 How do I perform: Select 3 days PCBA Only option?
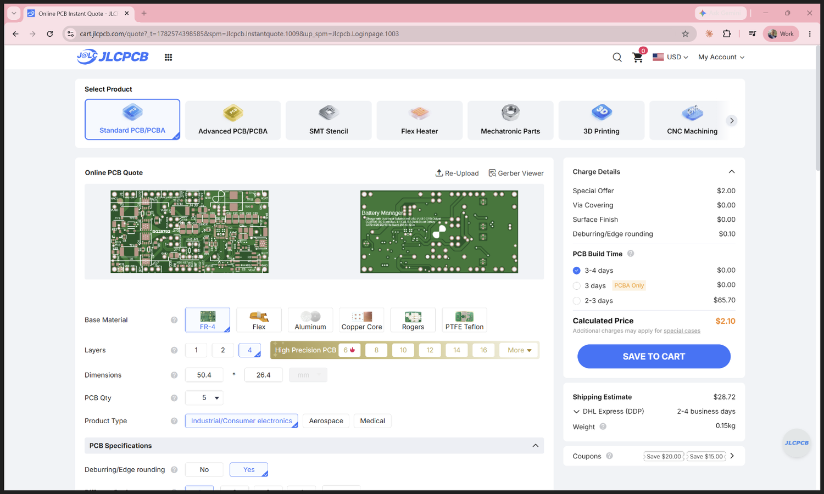pyautogui.click(x=577, y=286)
